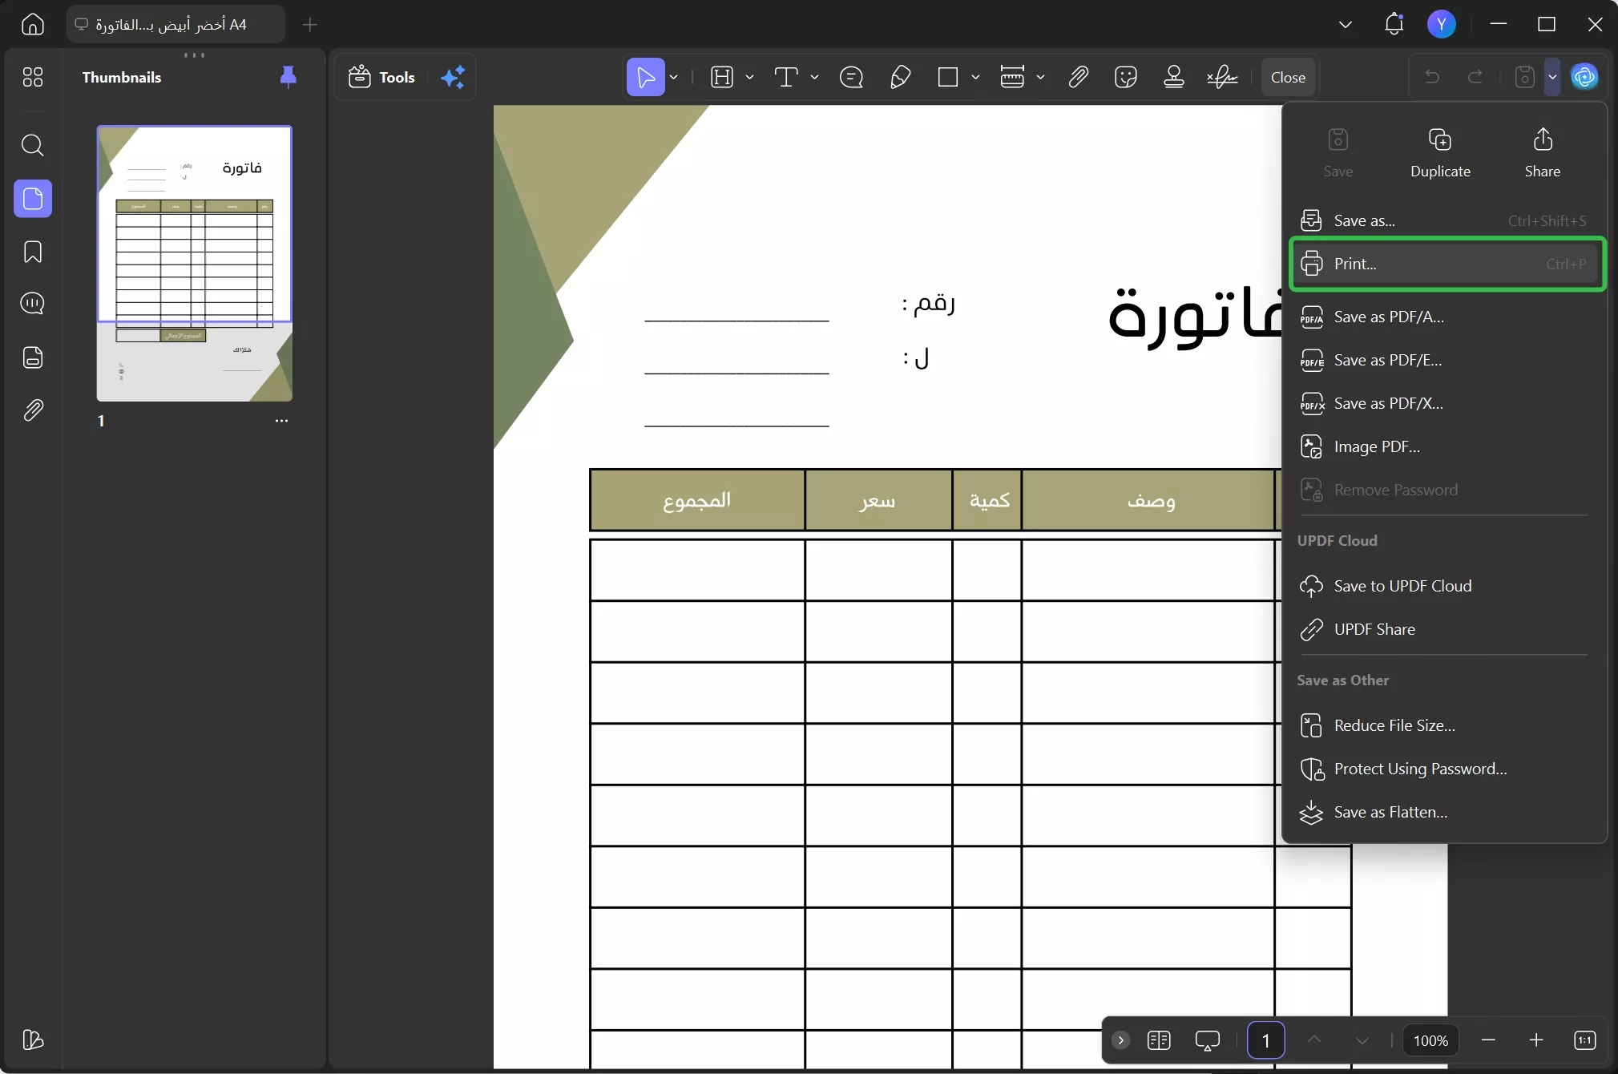Image resolution: width=1618 pixels, height=1074 pixels.
Task: Zoom out with minus button
Action: pyautogui.click(x=1489, y=1040)
